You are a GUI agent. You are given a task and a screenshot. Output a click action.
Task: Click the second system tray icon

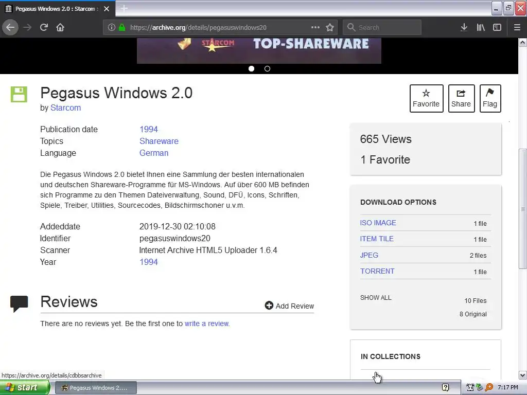pyautogui.click(x=479, y=387)
